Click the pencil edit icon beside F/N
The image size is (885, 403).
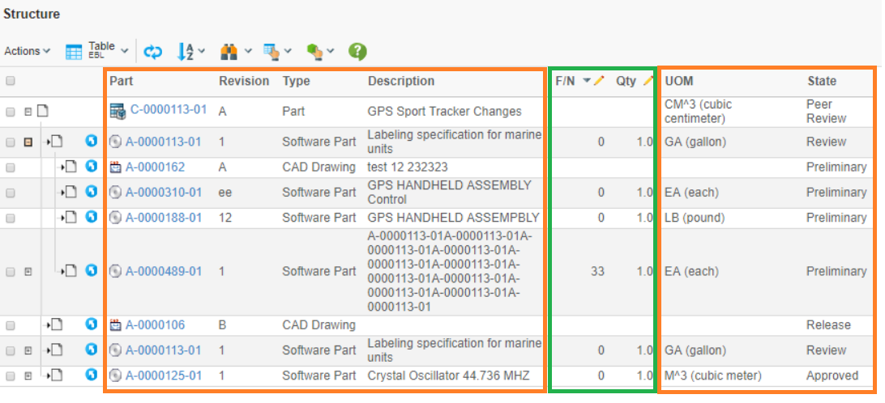pyautogui.click(x=599, y=81)
